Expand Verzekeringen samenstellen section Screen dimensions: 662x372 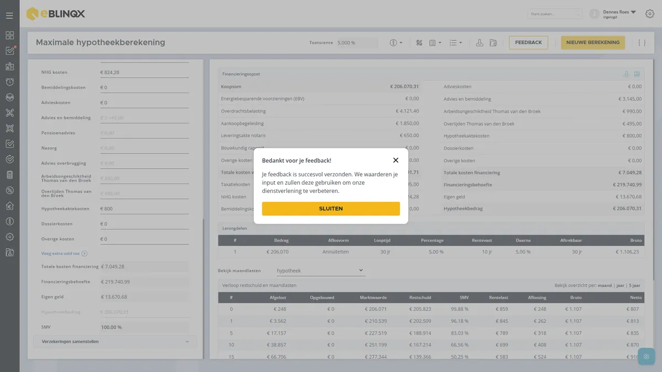(x=115, y=342)
